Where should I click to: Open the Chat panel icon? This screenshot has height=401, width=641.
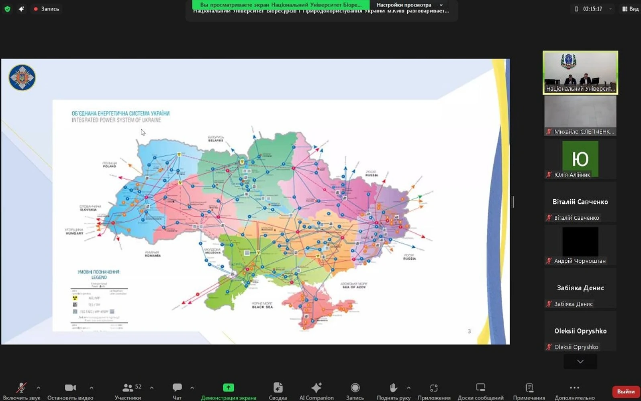point(177,388)
